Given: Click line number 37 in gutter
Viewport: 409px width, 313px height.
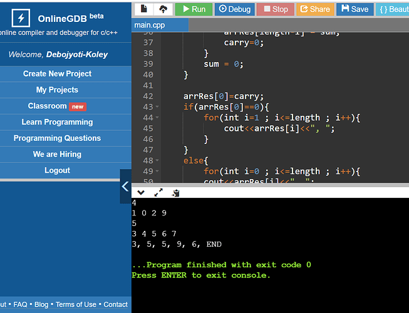Looking at the screenshot, I should [148, 42].
